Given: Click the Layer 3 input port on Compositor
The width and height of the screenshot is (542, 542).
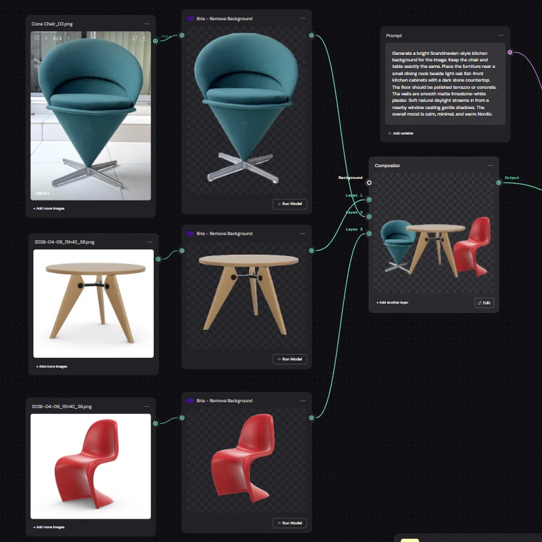Looking at the screenshot, I should [x=369, y=234].
